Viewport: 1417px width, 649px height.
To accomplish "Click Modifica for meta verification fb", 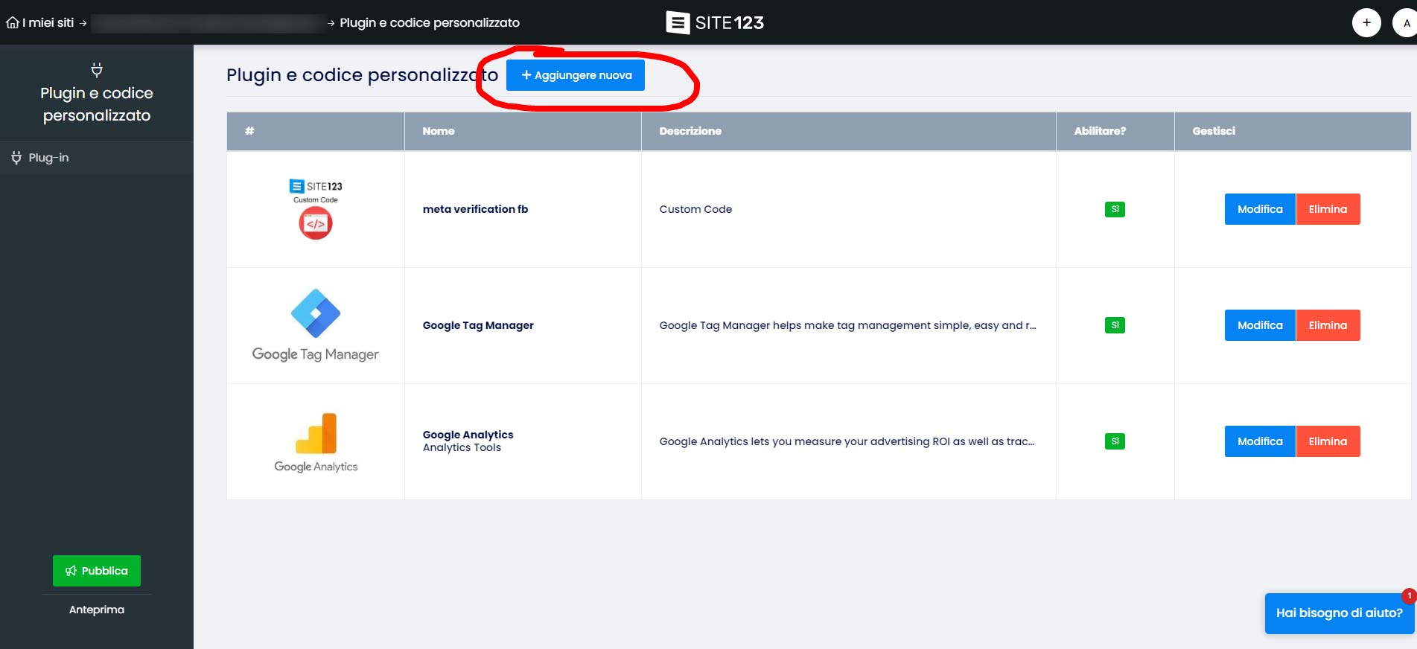I will tap(1260, 209).
